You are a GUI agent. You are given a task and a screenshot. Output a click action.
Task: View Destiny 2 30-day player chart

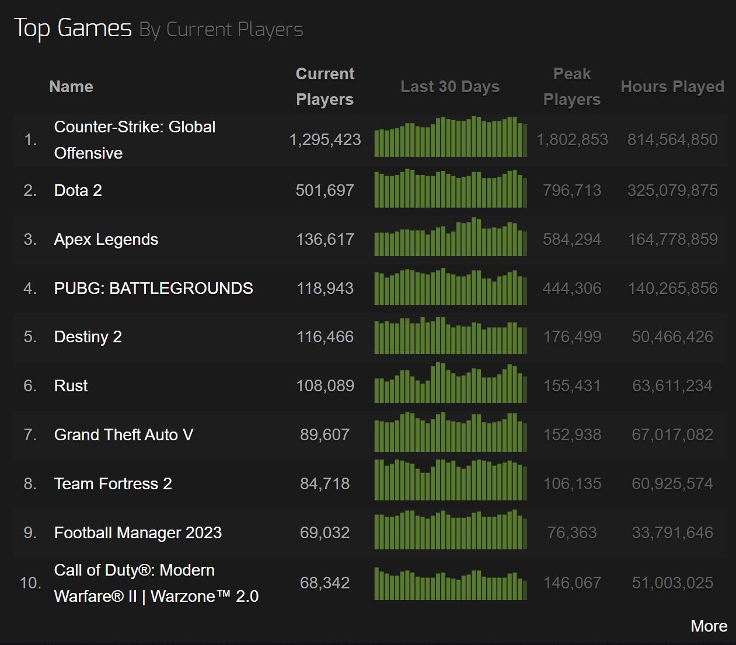(x=451, y=335)
